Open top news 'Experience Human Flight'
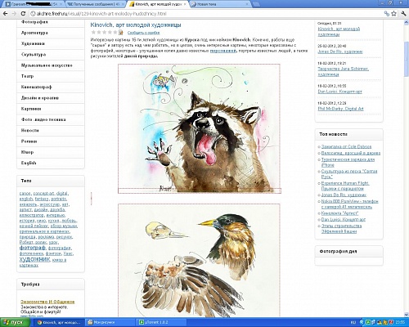 click(x=345, y=186)
